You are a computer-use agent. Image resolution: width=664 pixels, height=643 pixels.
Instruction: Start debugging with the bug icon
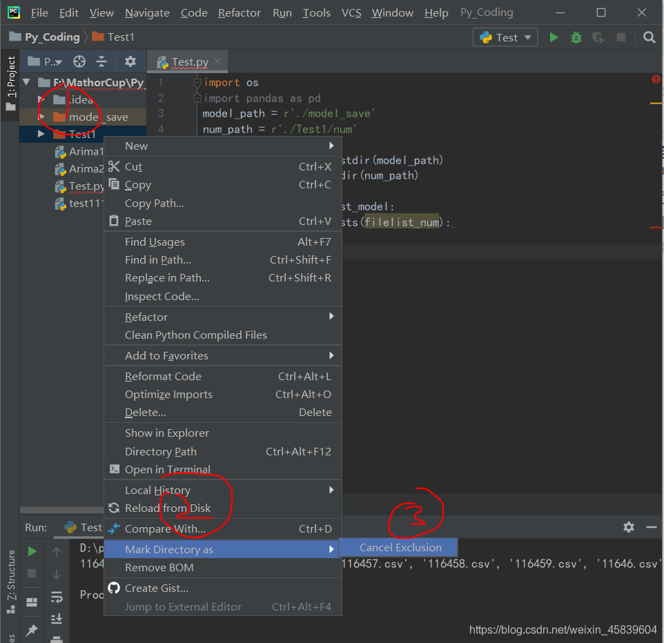576,37
